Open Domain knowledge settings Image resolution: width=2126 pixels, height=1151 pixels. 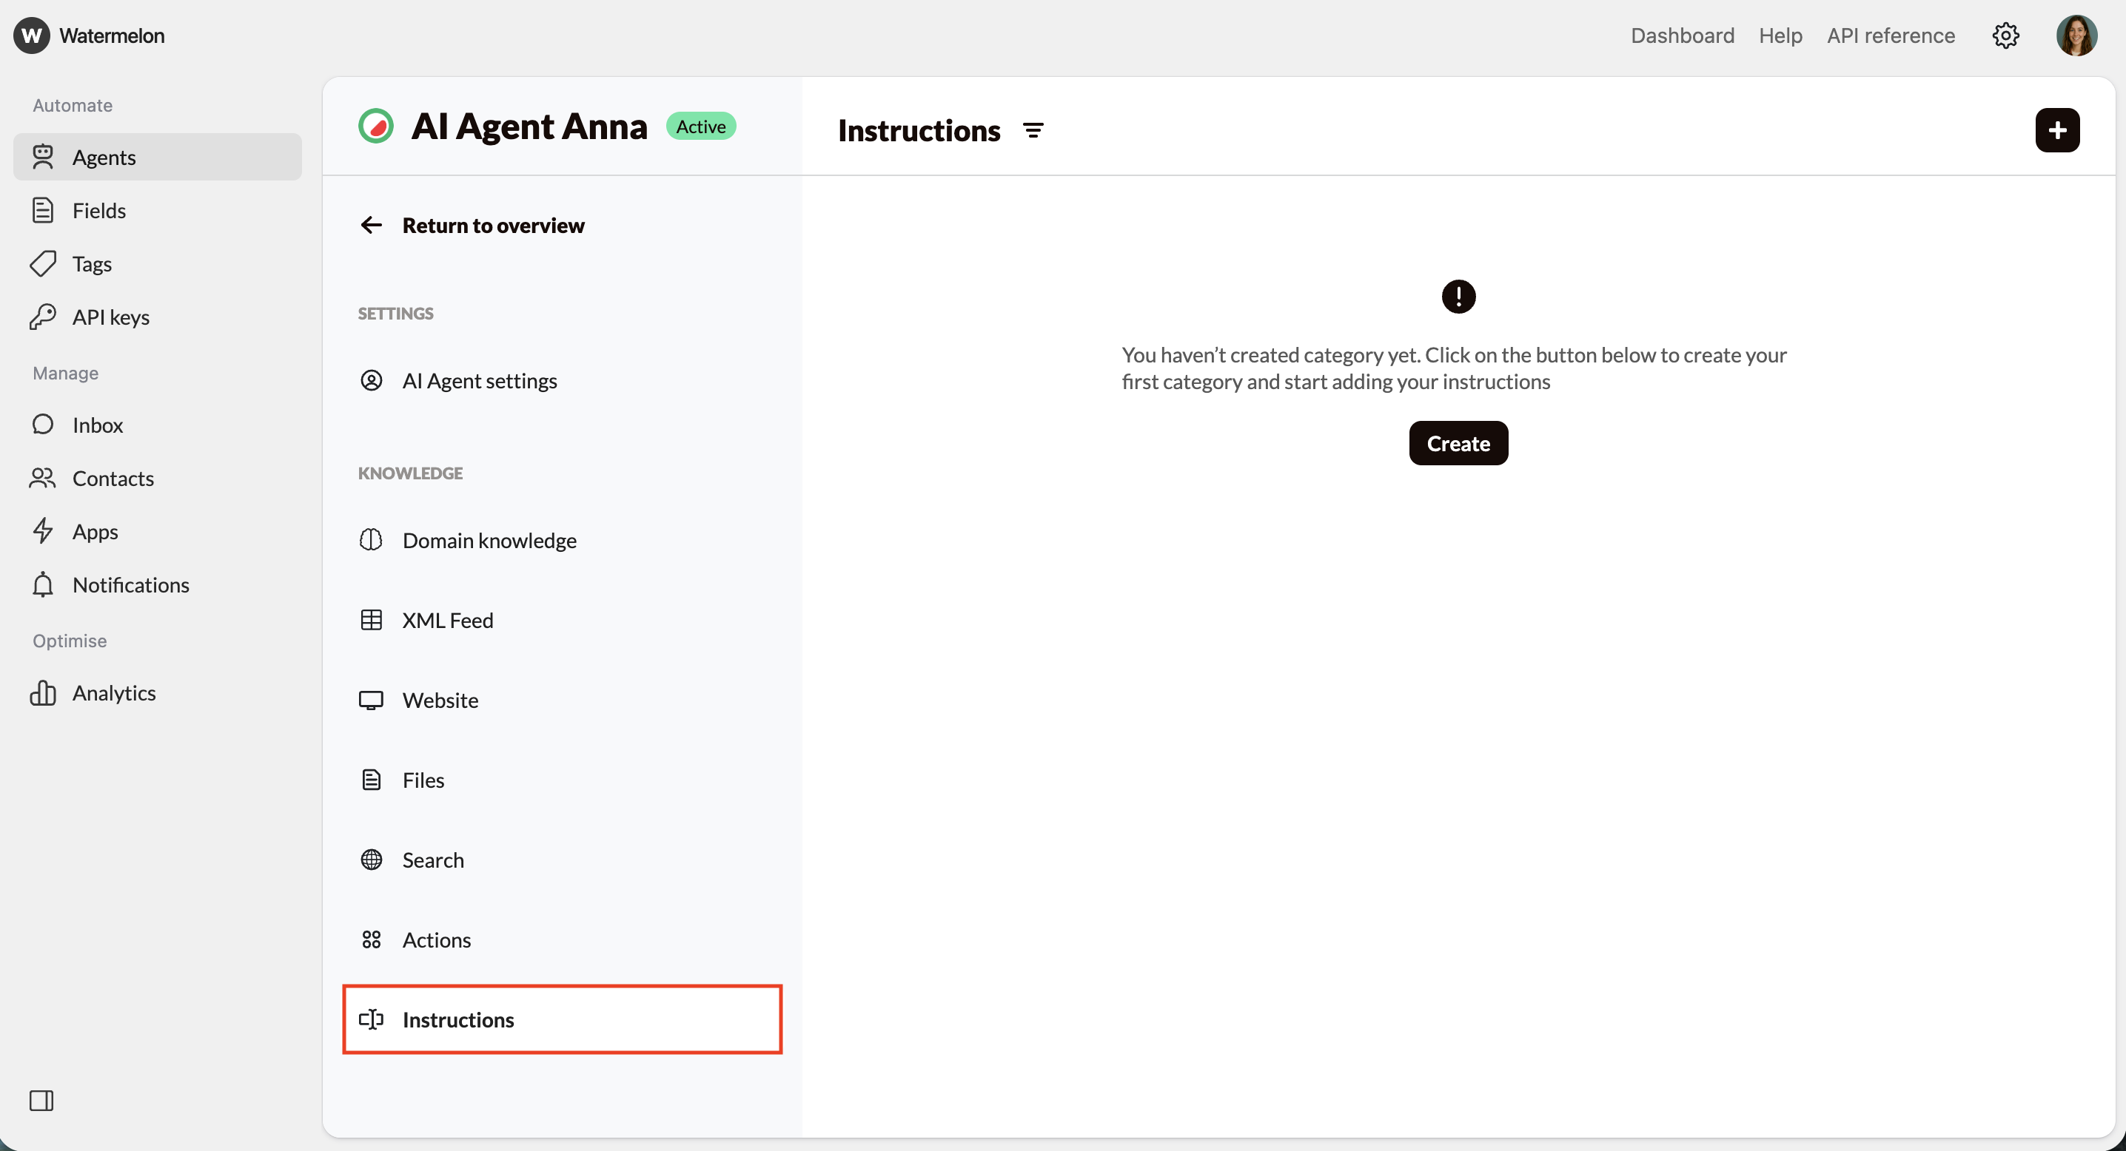click(x=489, y=540)
